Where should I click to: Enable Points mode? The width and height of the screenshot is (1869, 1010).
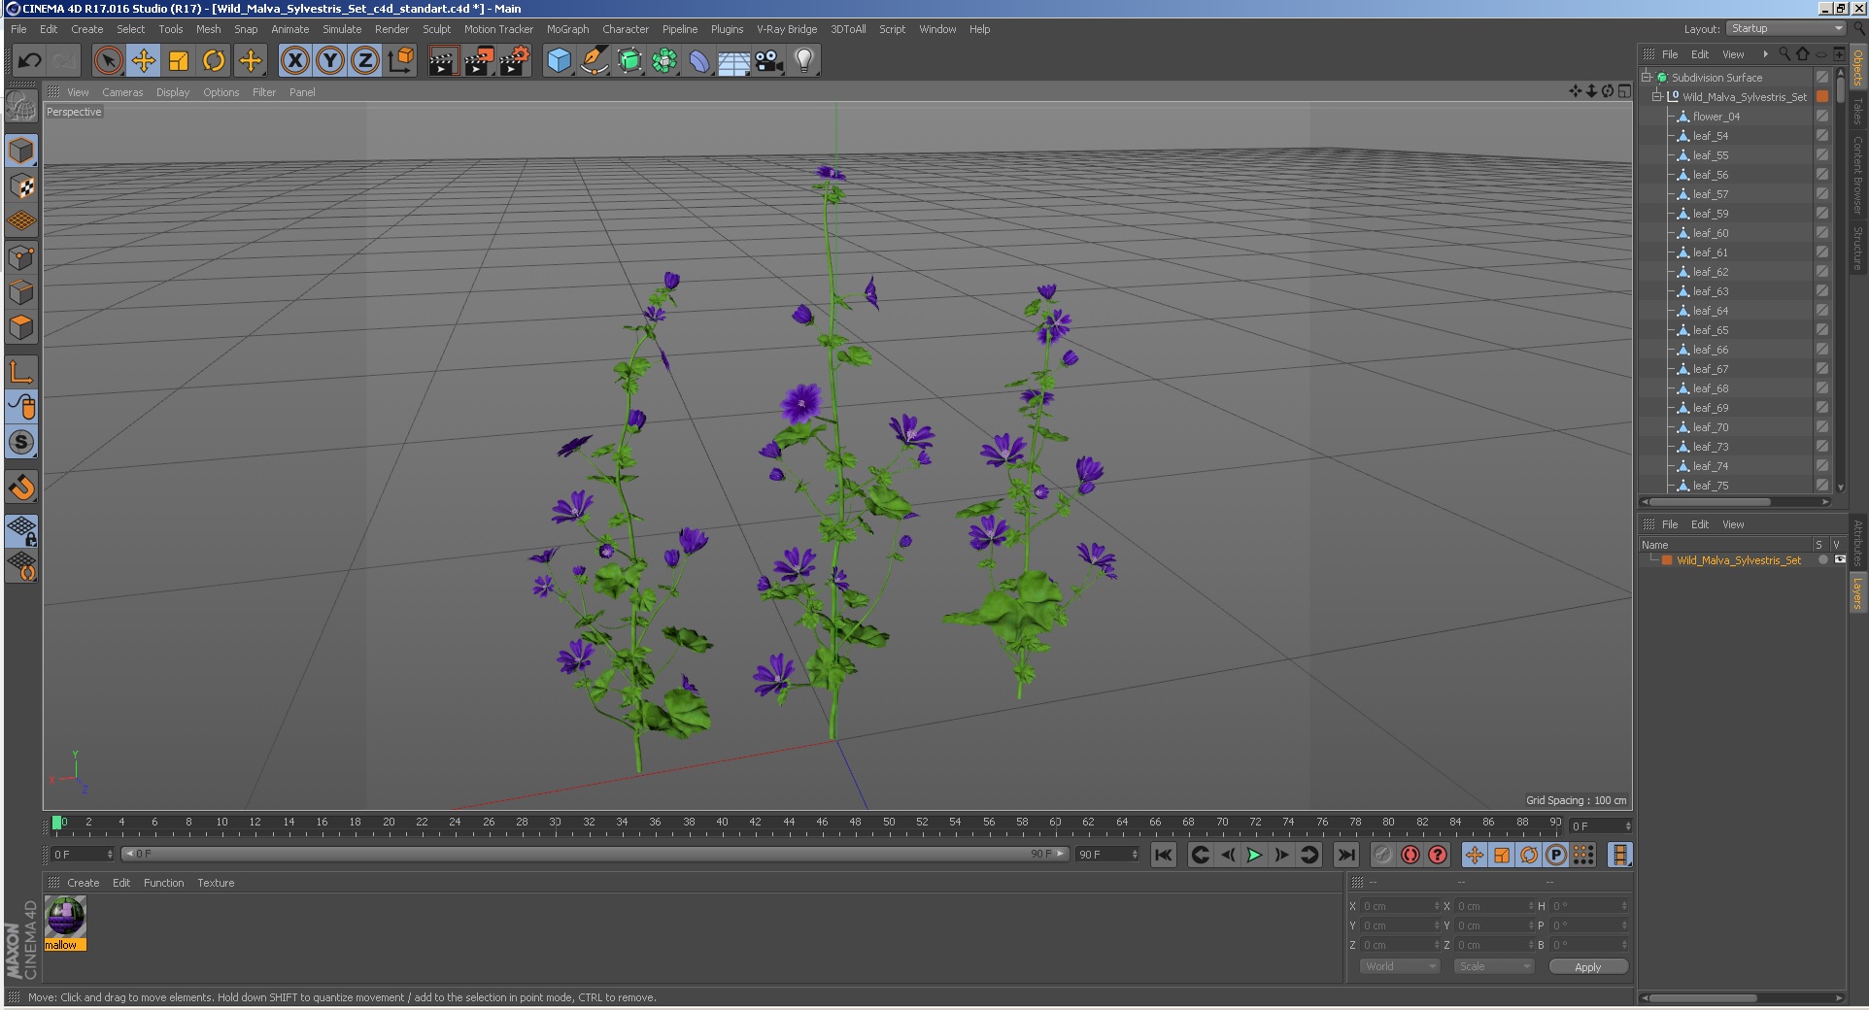click(21, 257)
